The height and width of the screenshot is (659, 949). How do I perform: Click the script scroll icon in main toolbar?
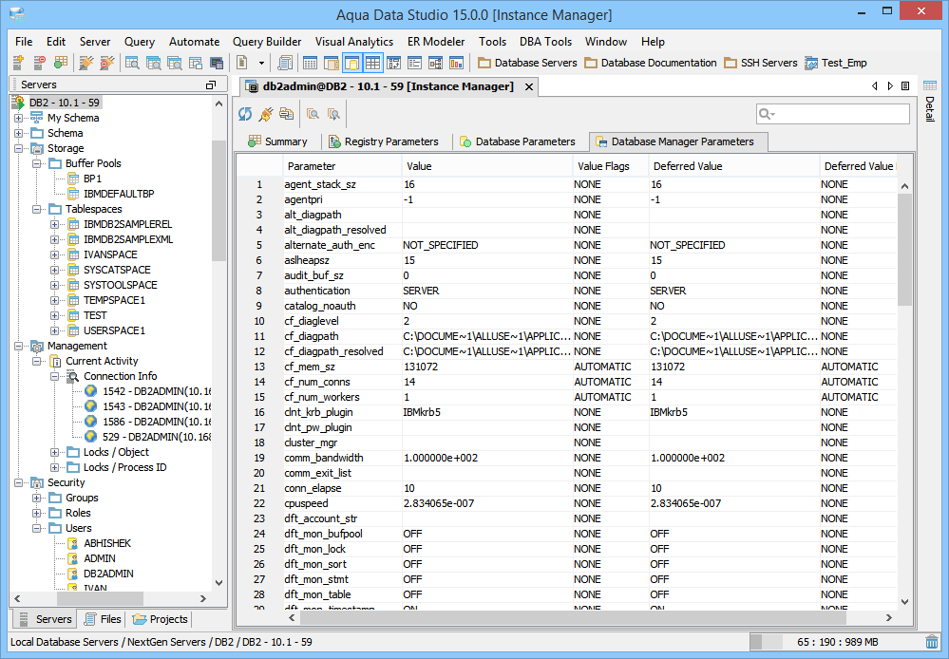point(284,63)
